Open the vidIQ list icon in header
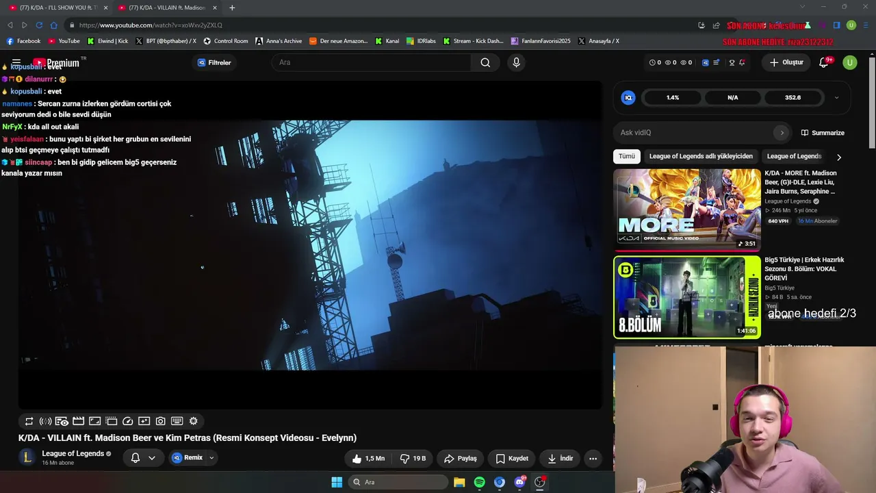This screenshot has width=876, height=493. 717,62
